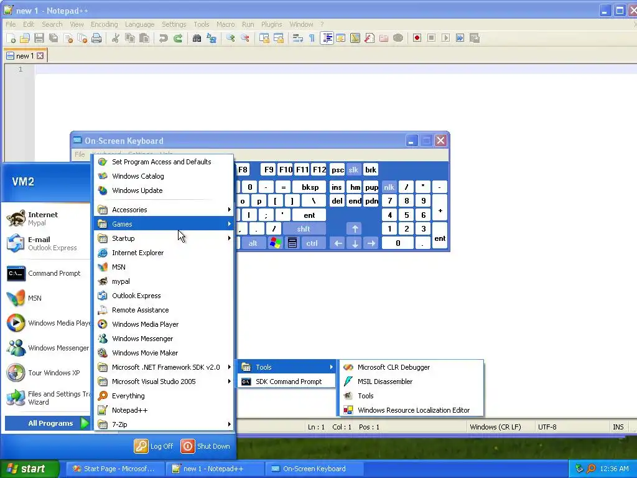Expand Microsoft Visual Studio 2005 submenu
Image resolution: width=637 pixels, height=478 pixels.
coord(164,382)
